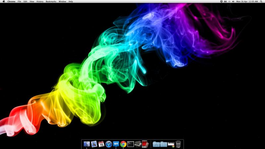Open Applications folder stack in dock
Screen dimensions: 265x149
tap(156, 144)
